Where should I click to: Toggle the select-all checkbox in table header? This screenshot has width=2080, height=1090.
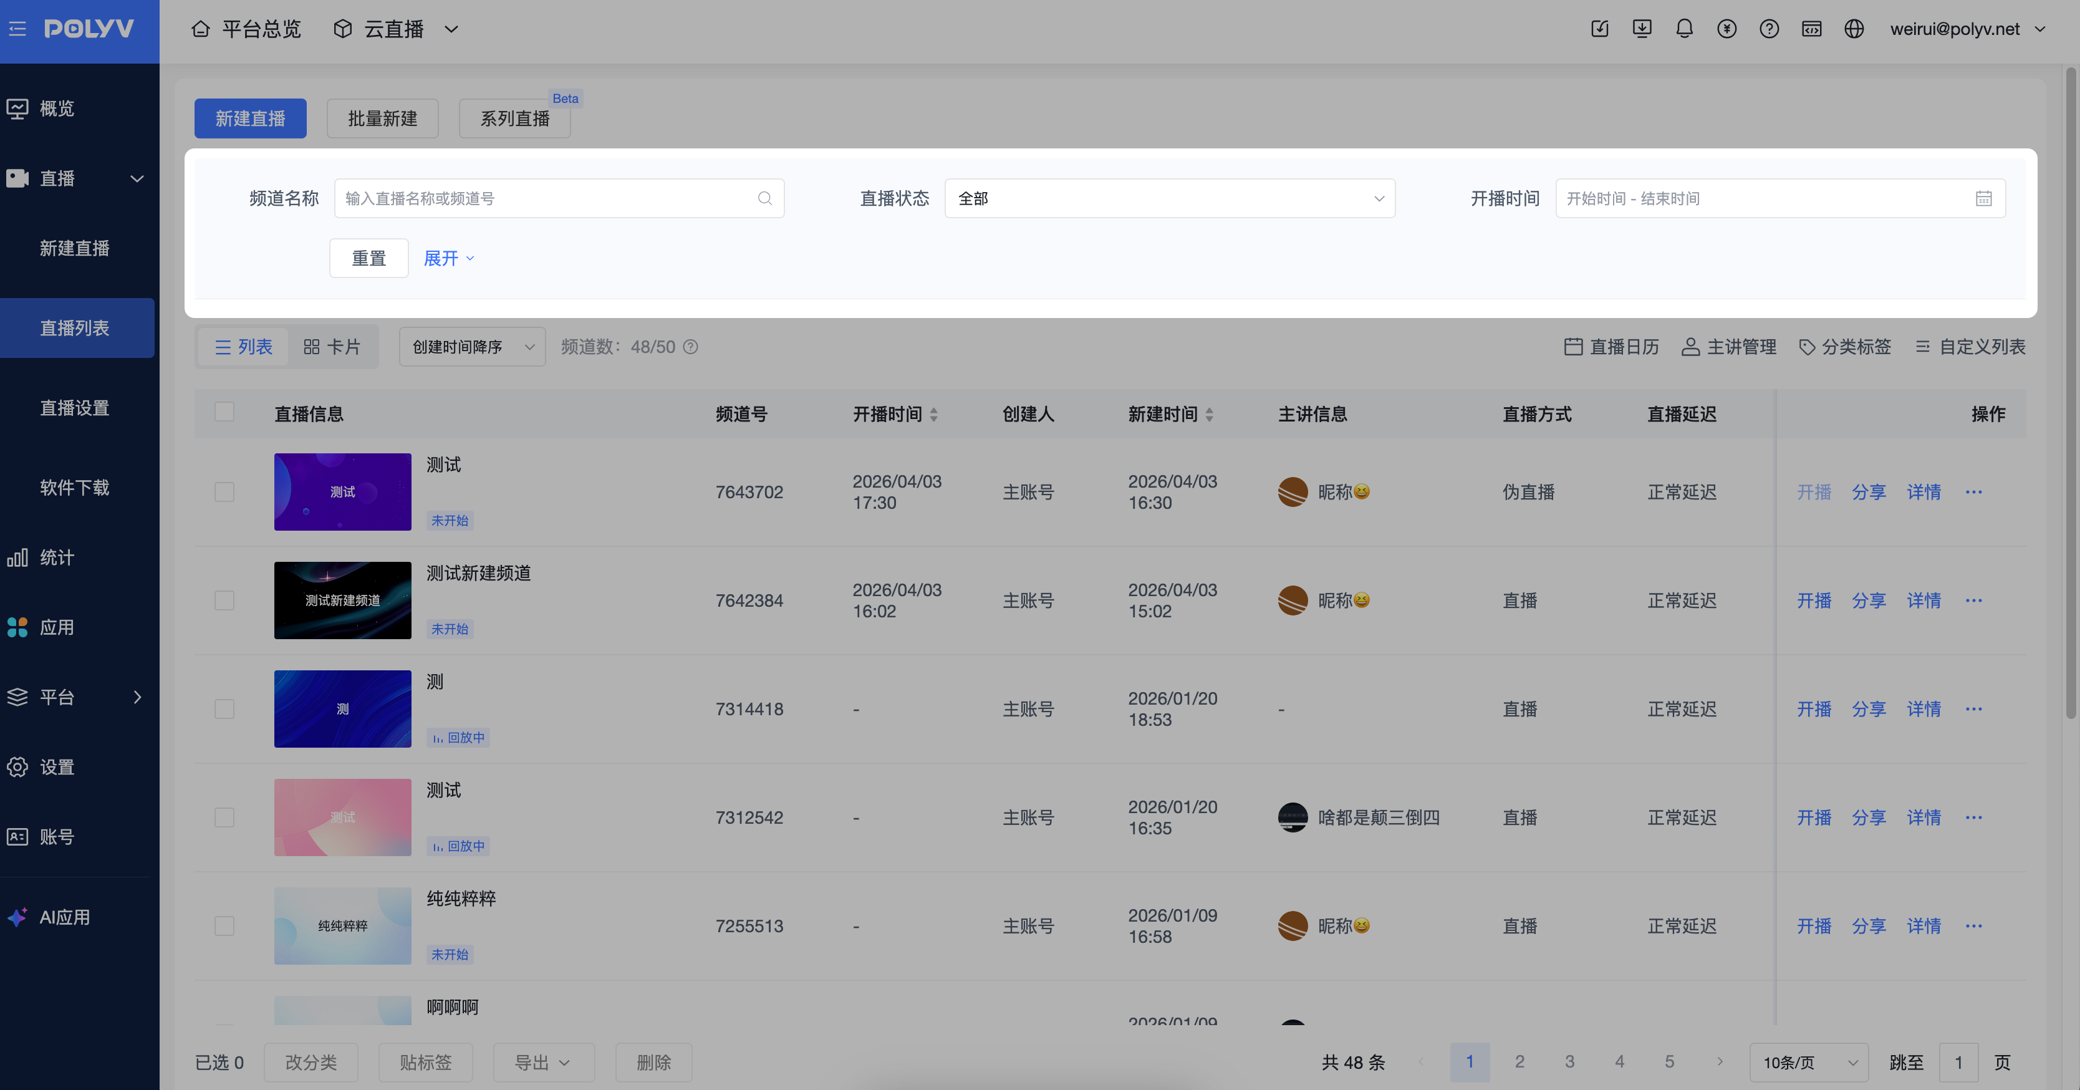(x=224, y=413)
